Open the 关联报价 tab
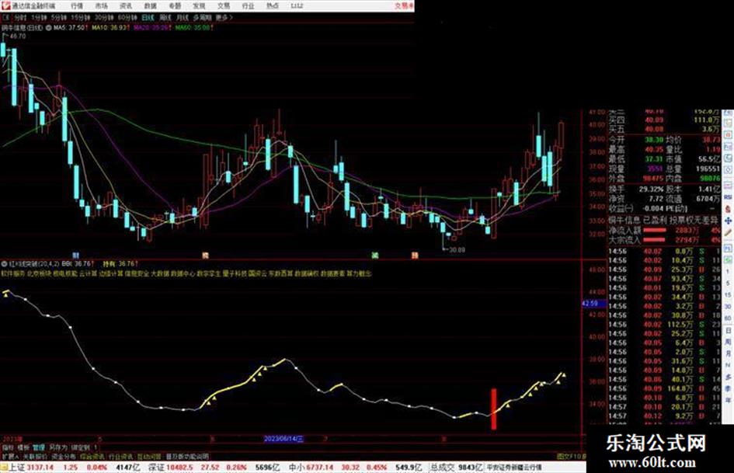734x473 pixels. click(35, 456)
